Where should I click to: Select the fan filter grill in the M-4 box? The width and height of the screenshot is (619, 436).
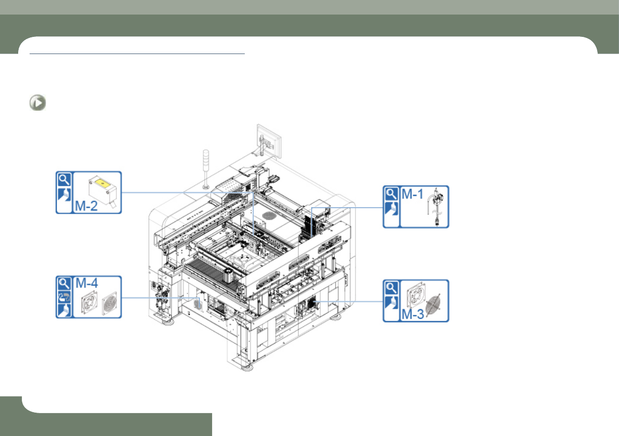(x=109, y=303)
